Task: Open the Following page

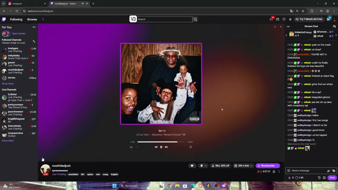Action: click(x=16, y=19)
